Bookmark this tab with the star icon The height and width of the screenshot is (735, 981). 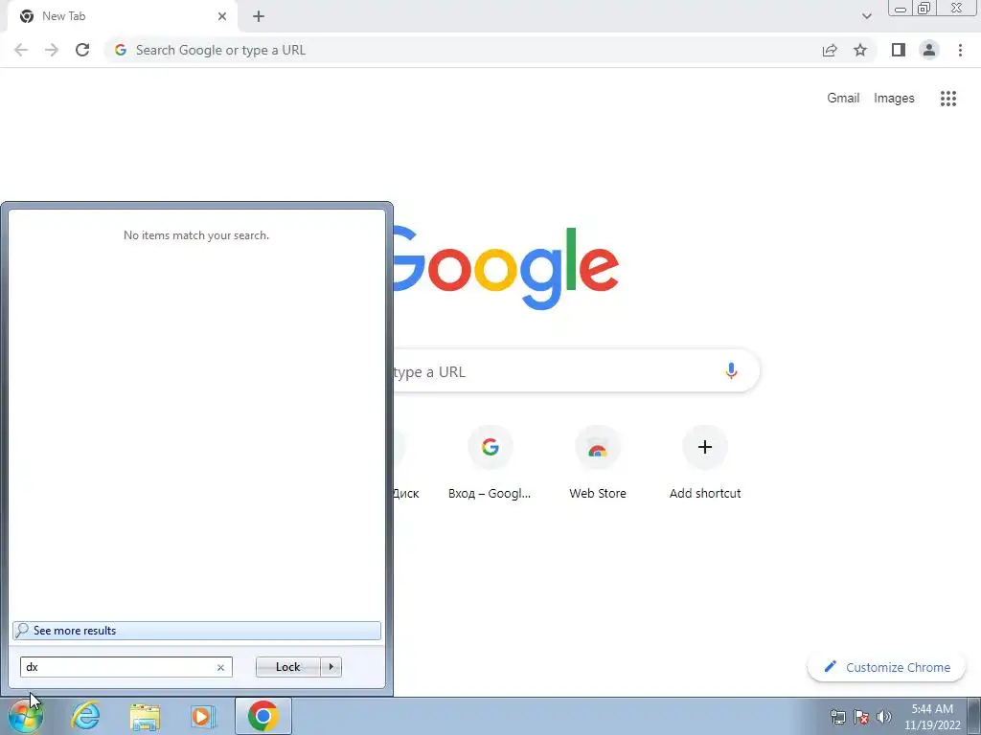(x=860, y=50)
